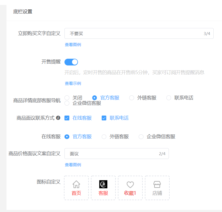This screenshot has width=222, height=212.
Task: Select 官方客服 in 商品详情底部客服导航 row
Action: point(95,98)
